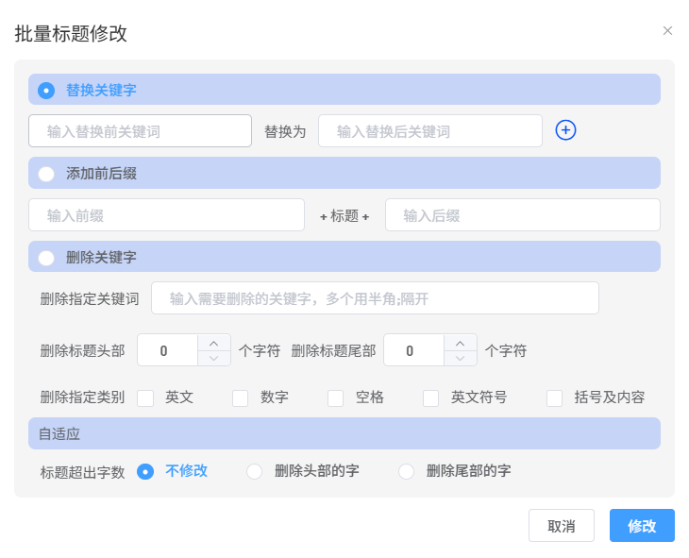Increase 删除标题头部 character count with up arrow

[214, 343]
